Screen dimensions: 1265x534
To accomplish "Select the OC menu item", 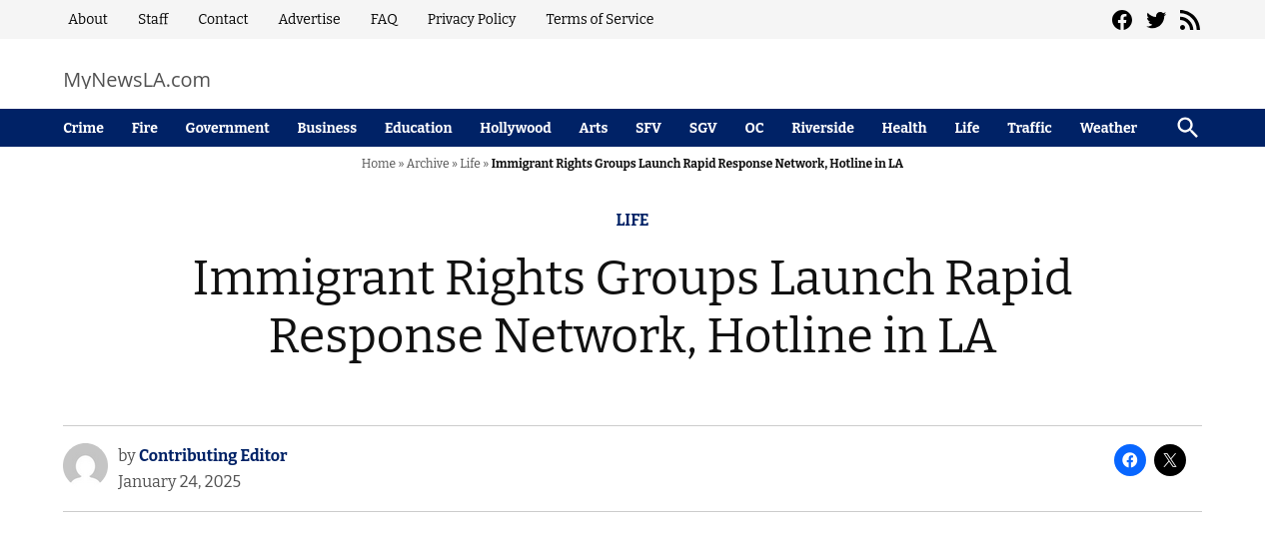I will tap(754, 128).
